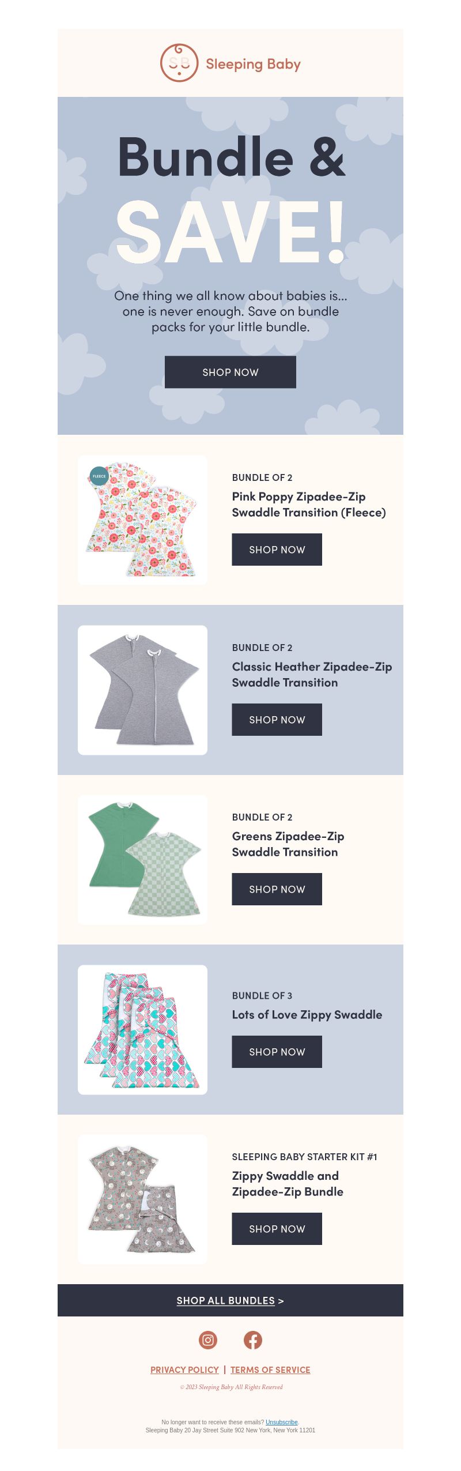
Task: Click Shop Now in the Bundle & Save banner
Action: pos(231,372)
